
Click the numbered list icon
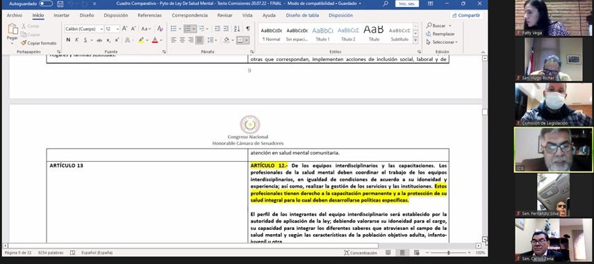[x=188, y=28]
